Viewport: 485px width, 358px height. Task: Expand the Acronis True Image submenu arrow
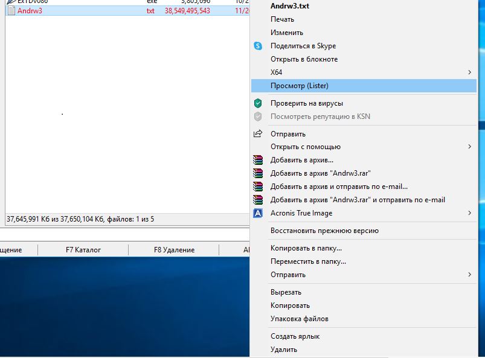click(470, 213)
